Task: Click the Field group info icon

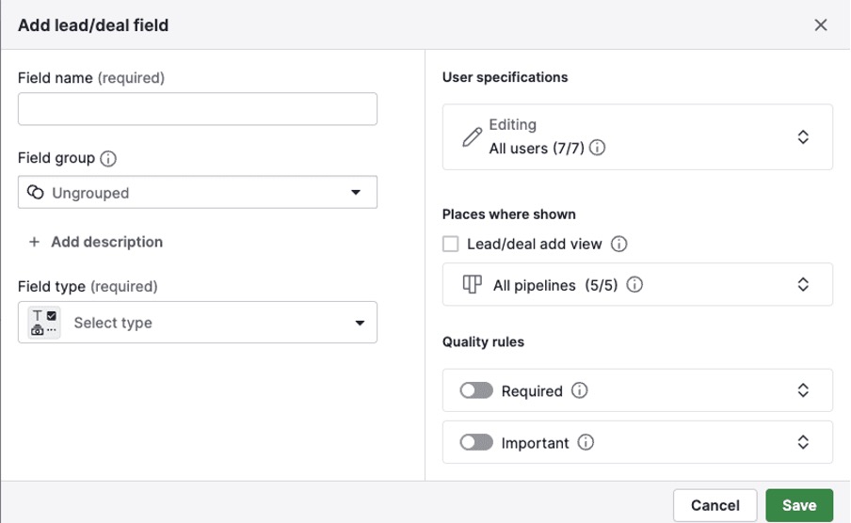Action: click(x=108, y=159)
